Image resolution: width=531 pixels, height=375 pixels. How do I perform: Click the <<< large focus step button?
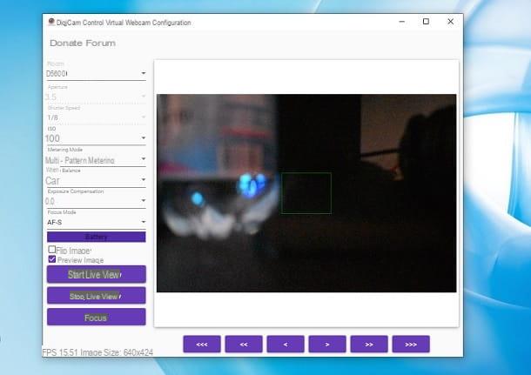point(202,345)
